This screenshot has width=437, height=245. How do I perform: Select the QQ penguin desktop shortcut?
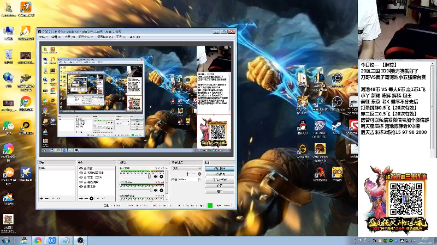[x=303, y=127]
